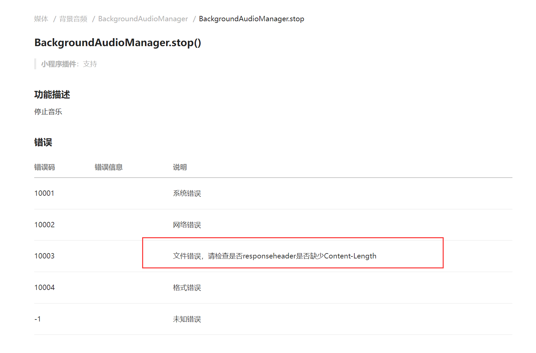Select the 未知错误 description cell
Screen dimensions: 536x353
[187, 319]
